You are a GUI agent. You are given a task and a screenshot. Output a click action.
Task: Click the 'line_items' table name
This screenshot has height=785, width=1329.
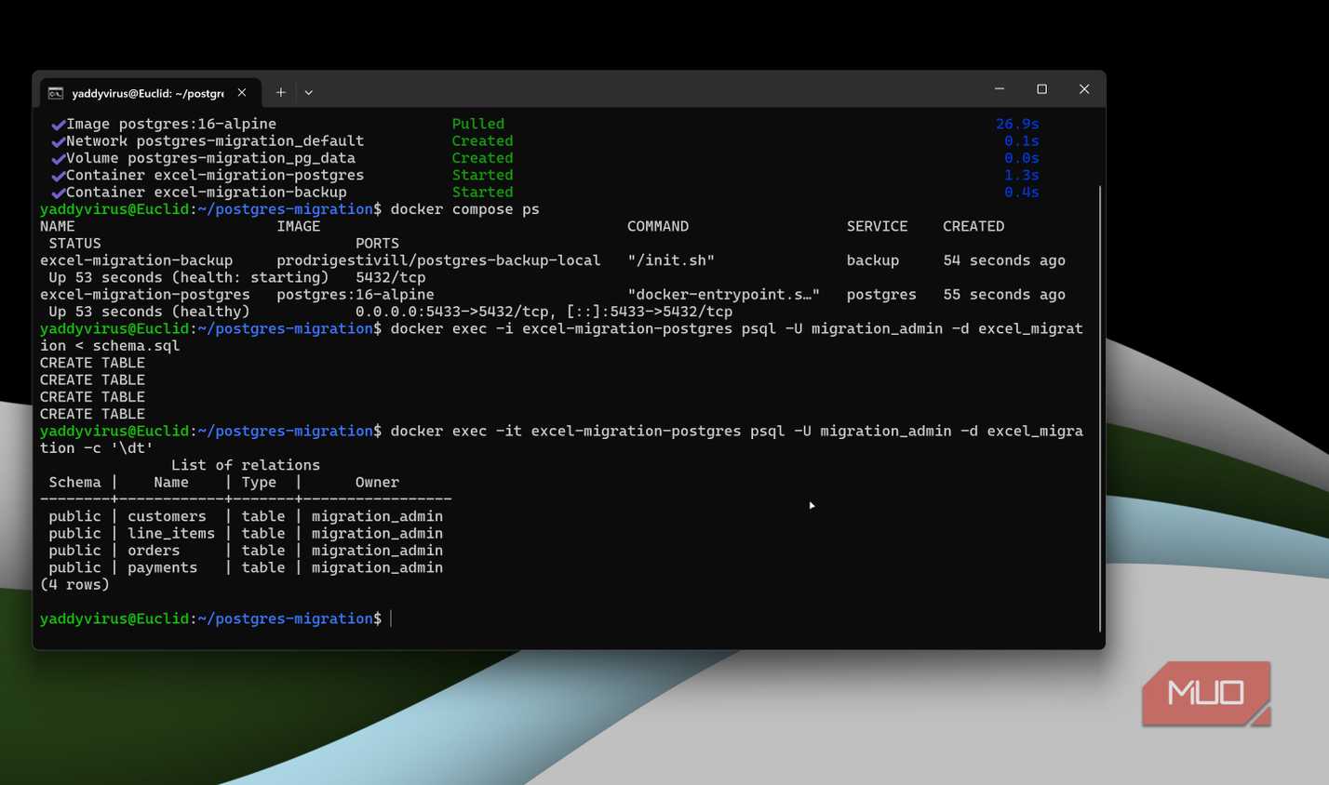coord(171,533)
